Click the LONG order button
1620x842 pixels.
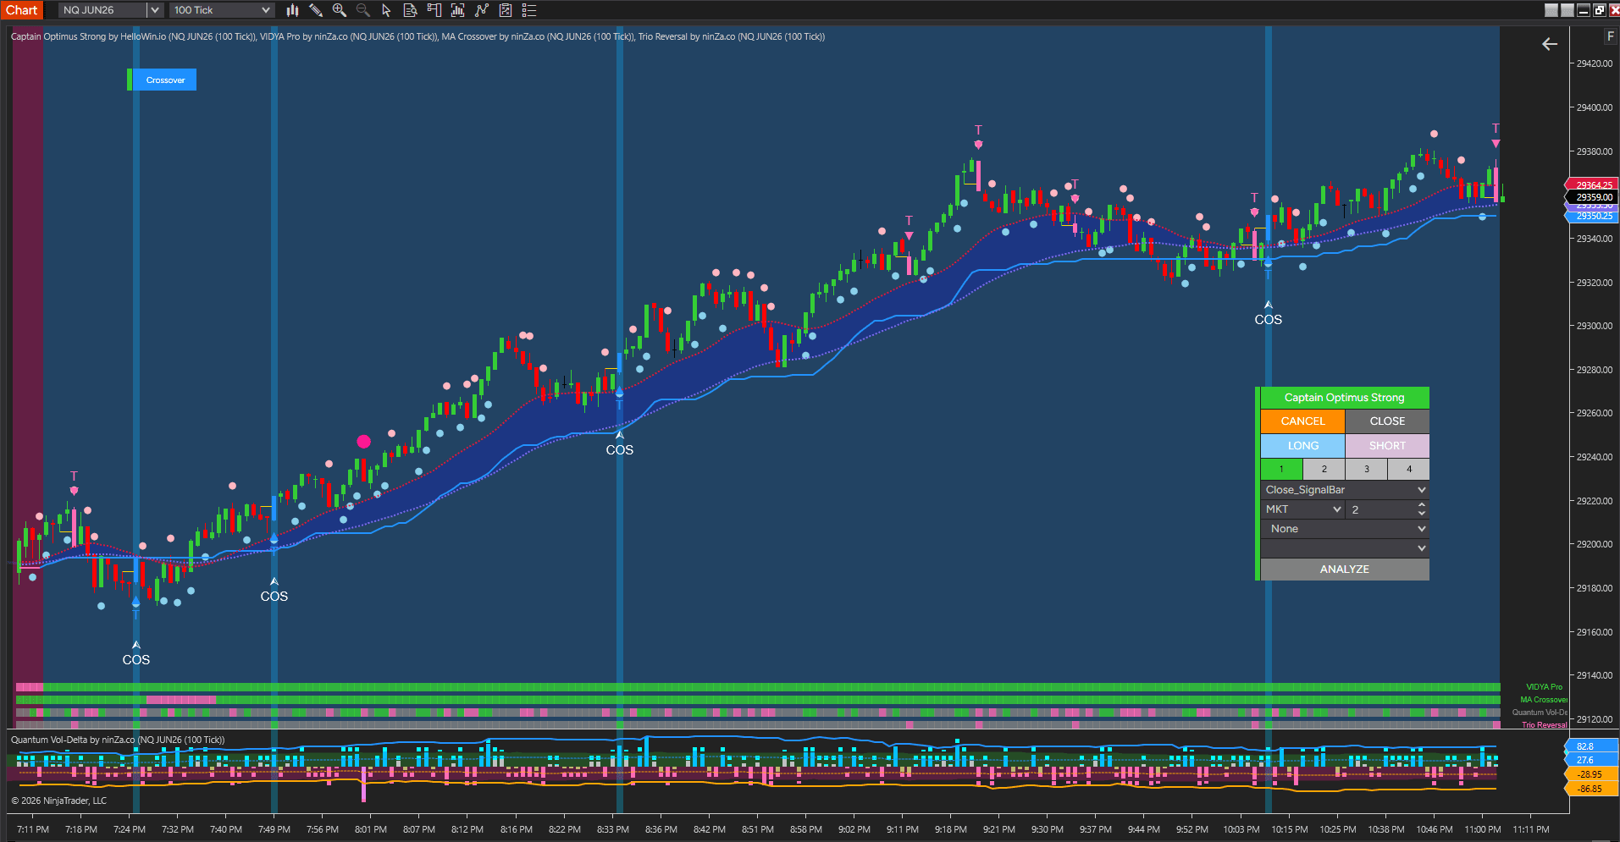[x=1302, y=446]
